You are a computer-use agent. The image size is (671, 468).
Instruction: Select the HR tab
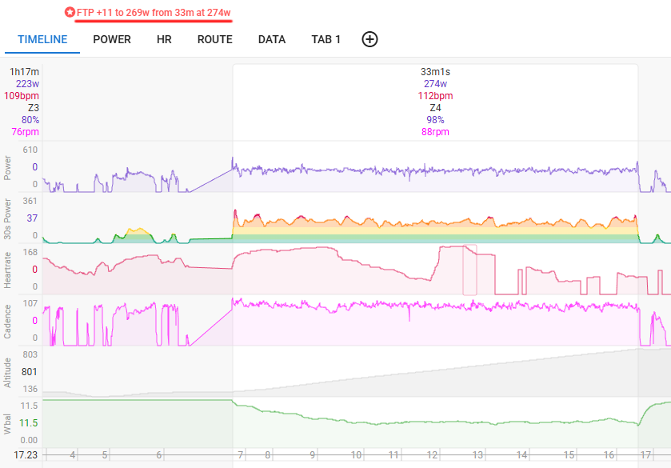(164, 39)
